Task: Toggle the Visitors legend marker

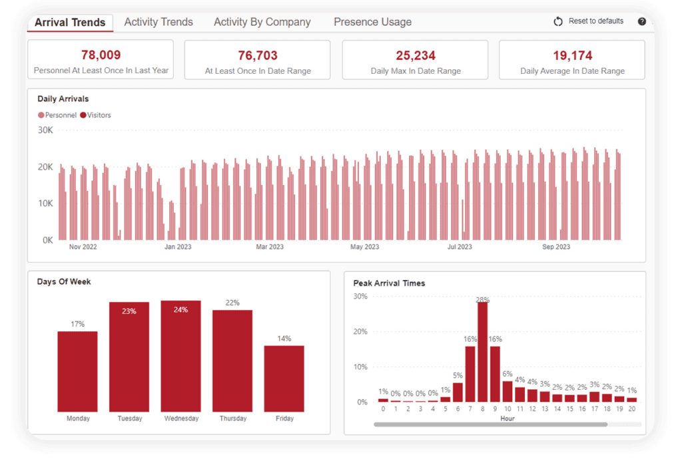Action: (81, 114)
